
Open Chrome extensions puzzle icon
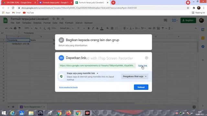(x=194, y=8)
